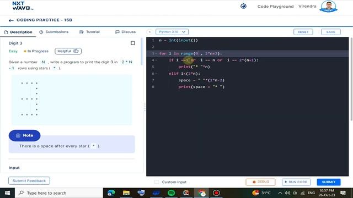Click the Helpful thumbs-up button
353x198 pixels.
[68, 51]
